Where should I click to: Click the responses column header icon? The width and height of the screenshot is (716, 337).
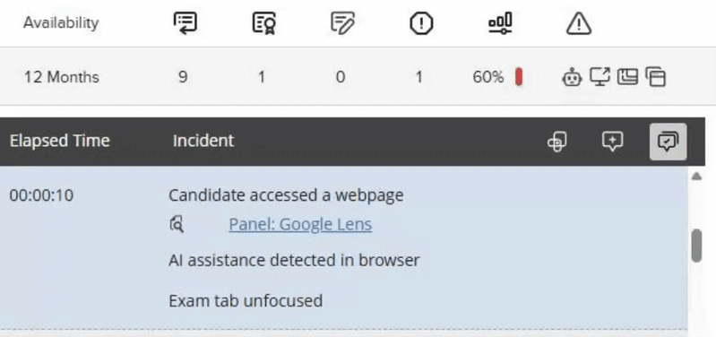click(185, 22)
